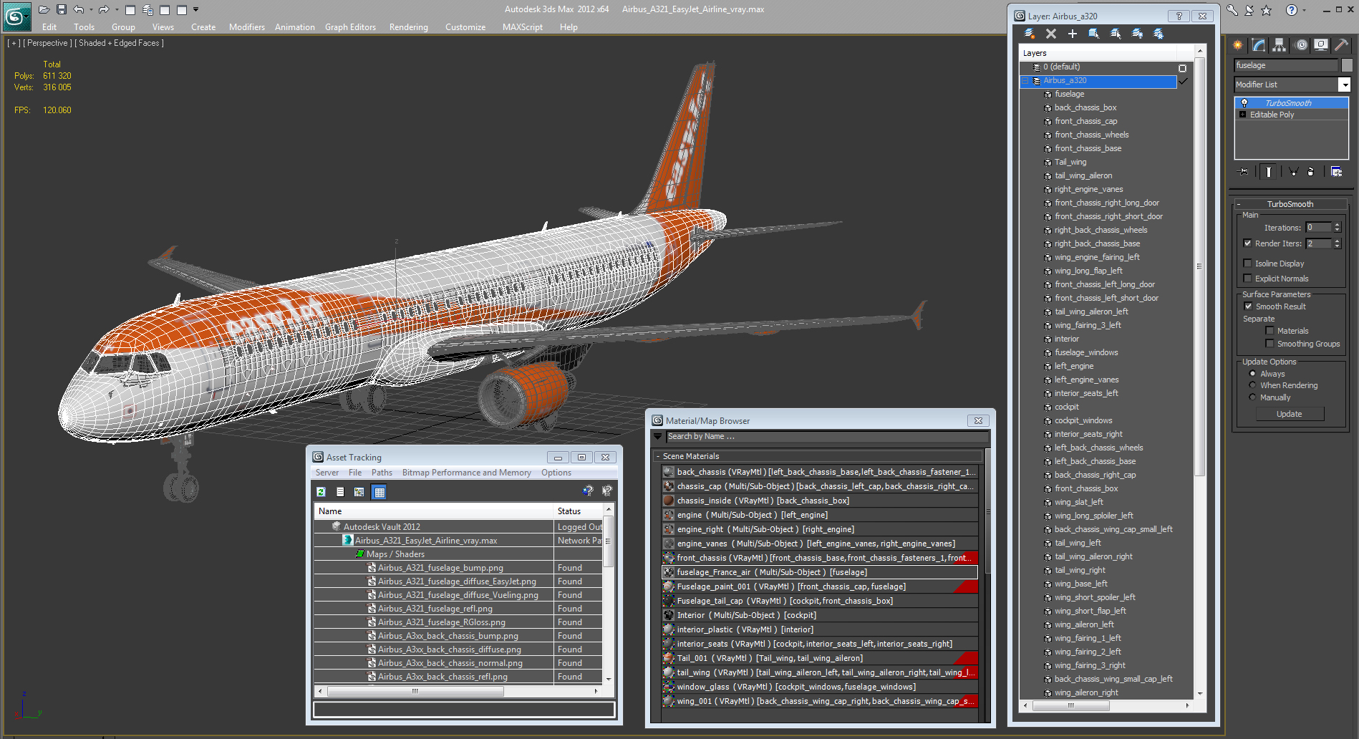Open the Modifier List dropdown
Image resolution: width=1359 pixels, height=739 pixels.
point(1345,84)
